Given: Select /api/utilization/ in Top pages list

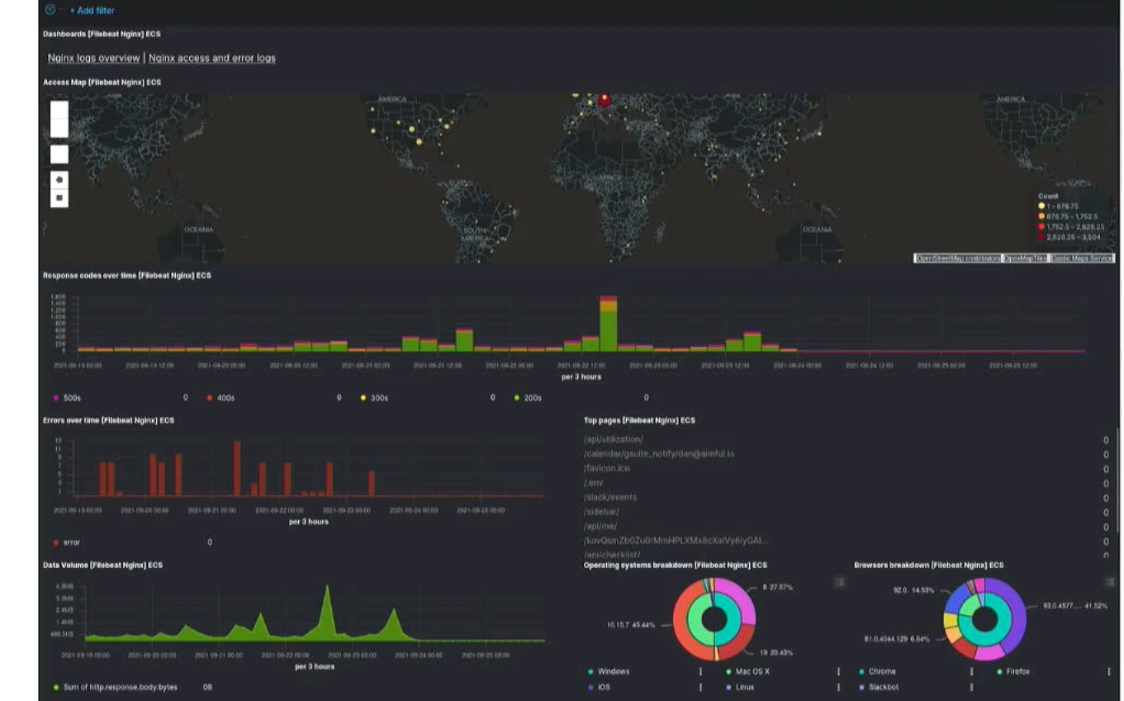Looking at the screenshot, I should (x=613, y=439).
